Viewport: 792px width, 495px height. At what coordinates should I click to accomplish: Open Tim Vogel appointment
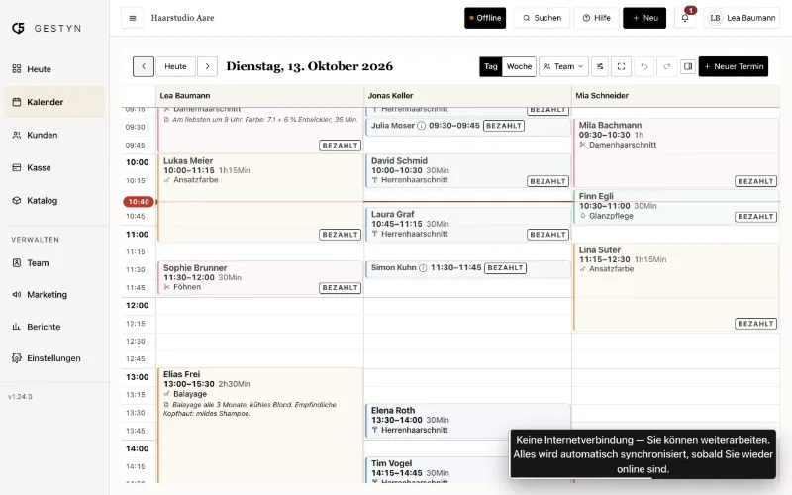(437, 470)
